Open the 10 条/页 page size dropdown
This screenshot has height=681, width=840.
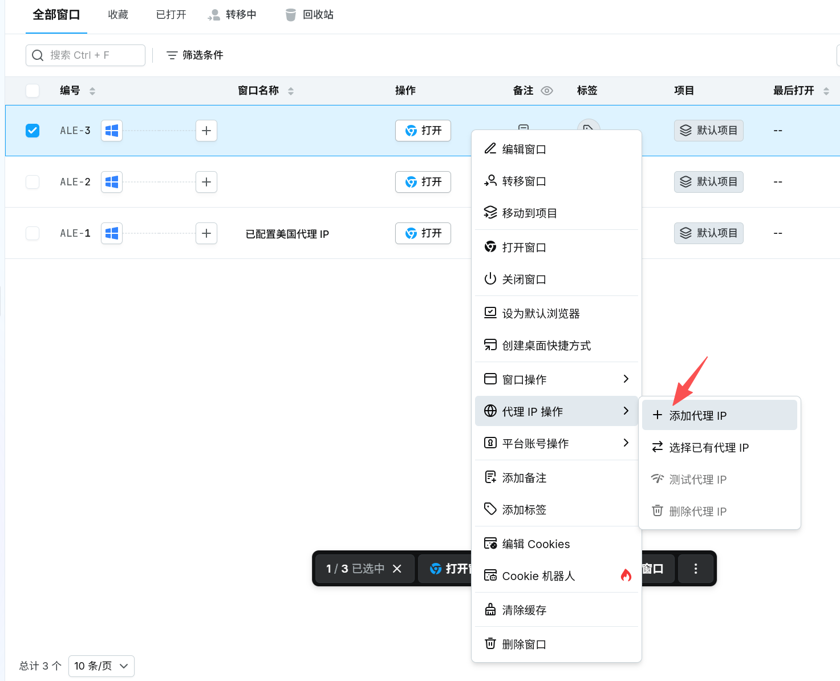point(102,666)
